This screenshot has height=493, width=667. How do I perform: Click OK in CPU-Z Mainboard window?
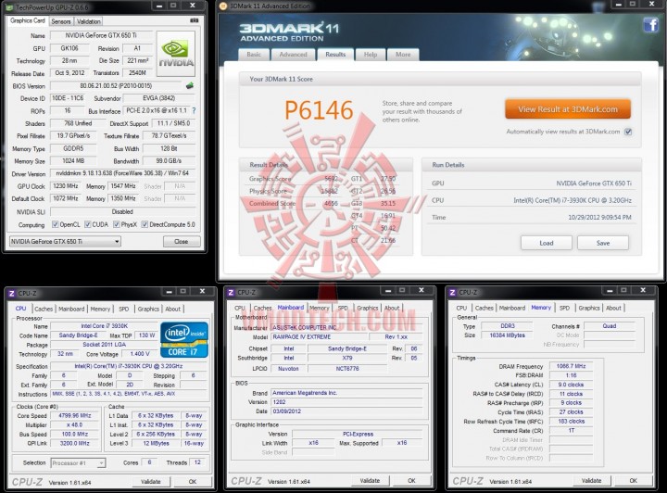(411, 481)
